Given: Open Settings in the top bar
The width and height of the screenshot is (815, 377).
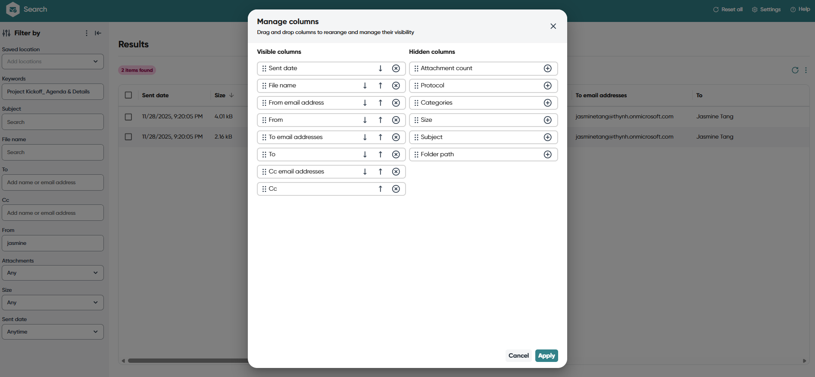Looking at the screenshot, I should coord(766,9).
